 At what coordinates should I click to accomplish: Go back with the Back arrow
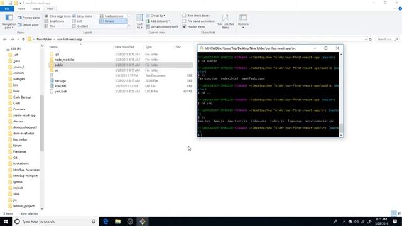tap(5, 39)
